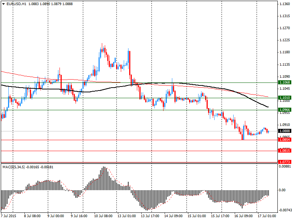Open the chart dropdown arrow beside EURUSD,H1
This screenshot has height=219, width=292.
pyautogui.click(x=3, y=4)
